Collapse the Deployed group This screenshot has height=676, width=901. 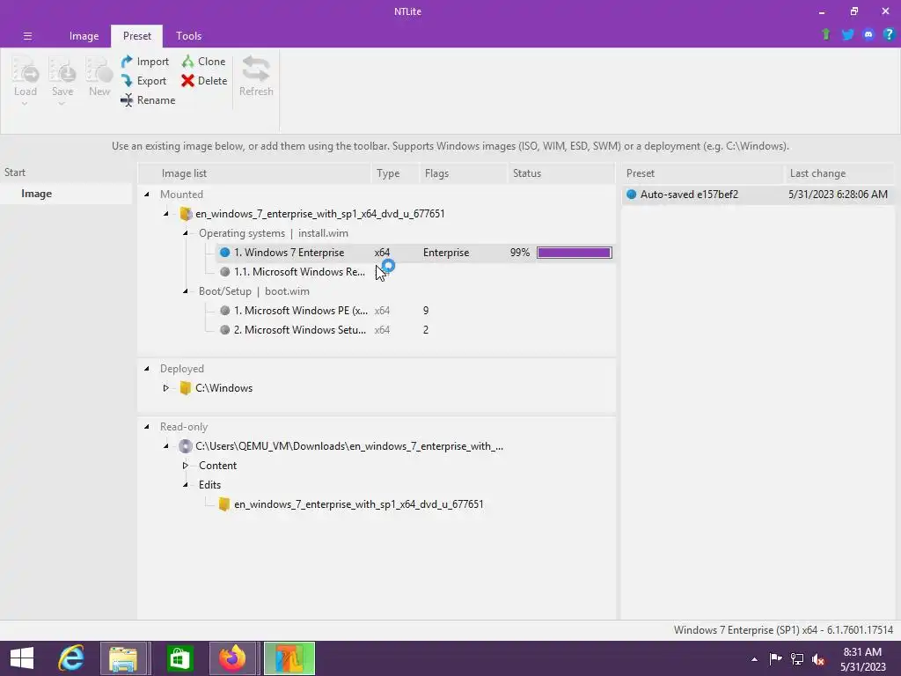pos(147,369)
